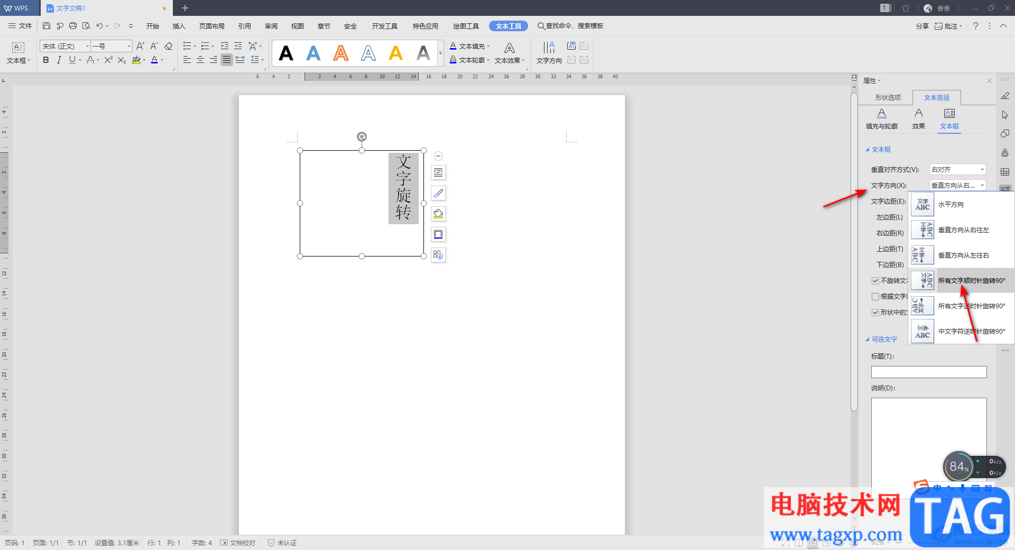Click the rotate handle above the text box
Image resolution: width=1015 pixels, height=550 pixels.
pos(362,137)
